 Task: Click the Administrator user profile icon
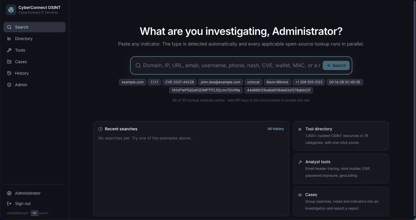point(9,193)
